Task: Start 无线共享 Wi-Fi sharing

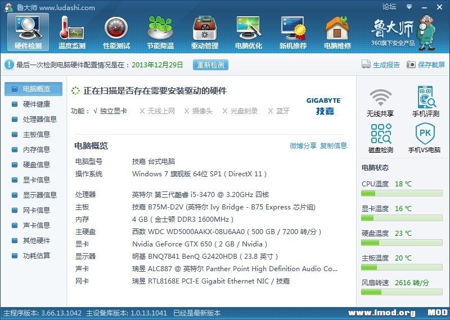Action: coord(380,102)
